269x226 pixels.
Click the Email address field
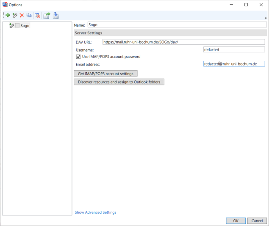(x=234, y=64)
